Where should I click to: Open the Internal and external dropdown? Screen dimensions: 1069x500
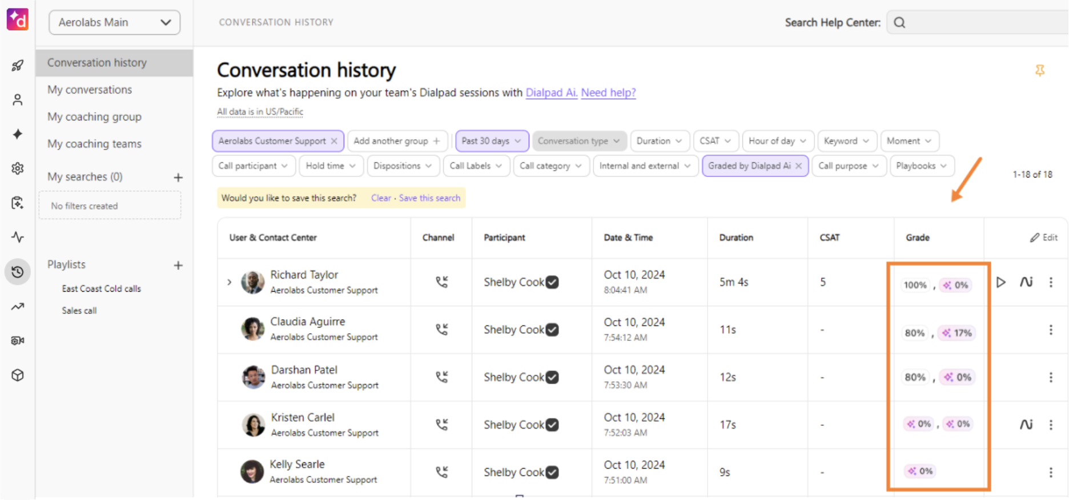tap(645, 166)
